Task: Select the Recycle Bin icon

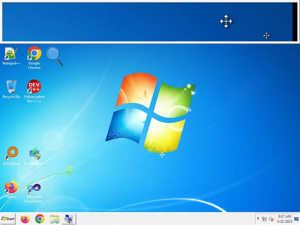Action: pos(11,89)
